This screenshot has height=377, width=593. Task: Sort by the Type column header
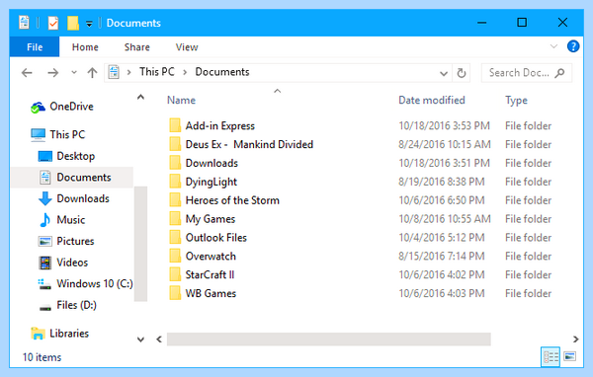tap(516, 101)
